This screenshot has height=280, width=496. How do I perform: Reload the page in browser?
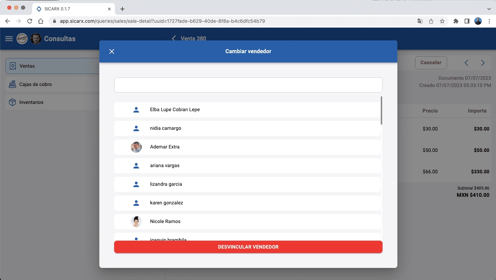[x=30, y=21]
